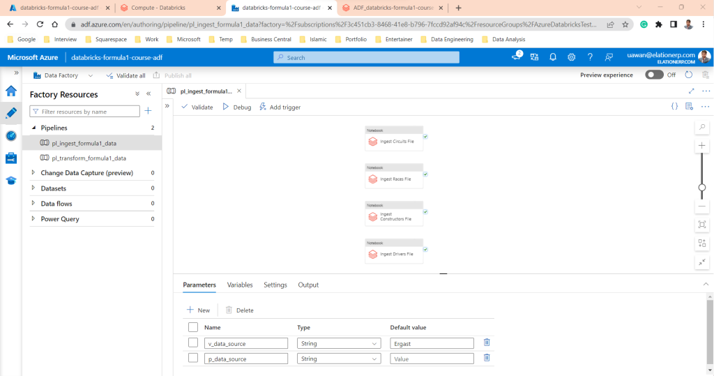The image size is (714, 376).
Task: Open the Manage toolbox icon in sidebar
Action: coord(11,158)
